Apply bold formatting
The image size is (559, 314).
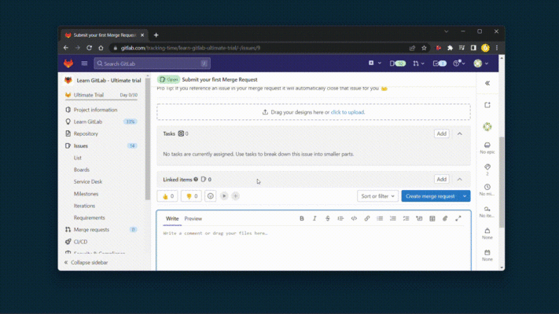pyautogui.click(x=302, y=218)
